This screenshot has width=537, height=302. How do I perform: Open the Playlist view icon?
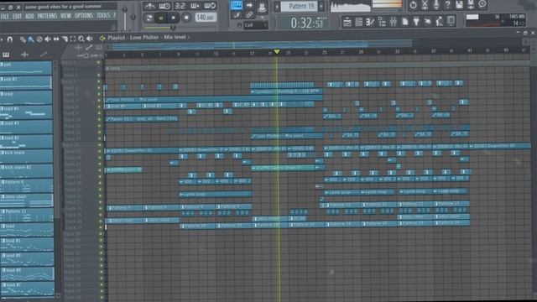pos(347,23)
